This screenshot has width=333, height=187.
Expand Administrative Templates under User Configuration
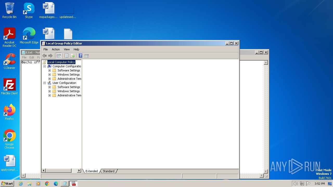click(49, 95)
